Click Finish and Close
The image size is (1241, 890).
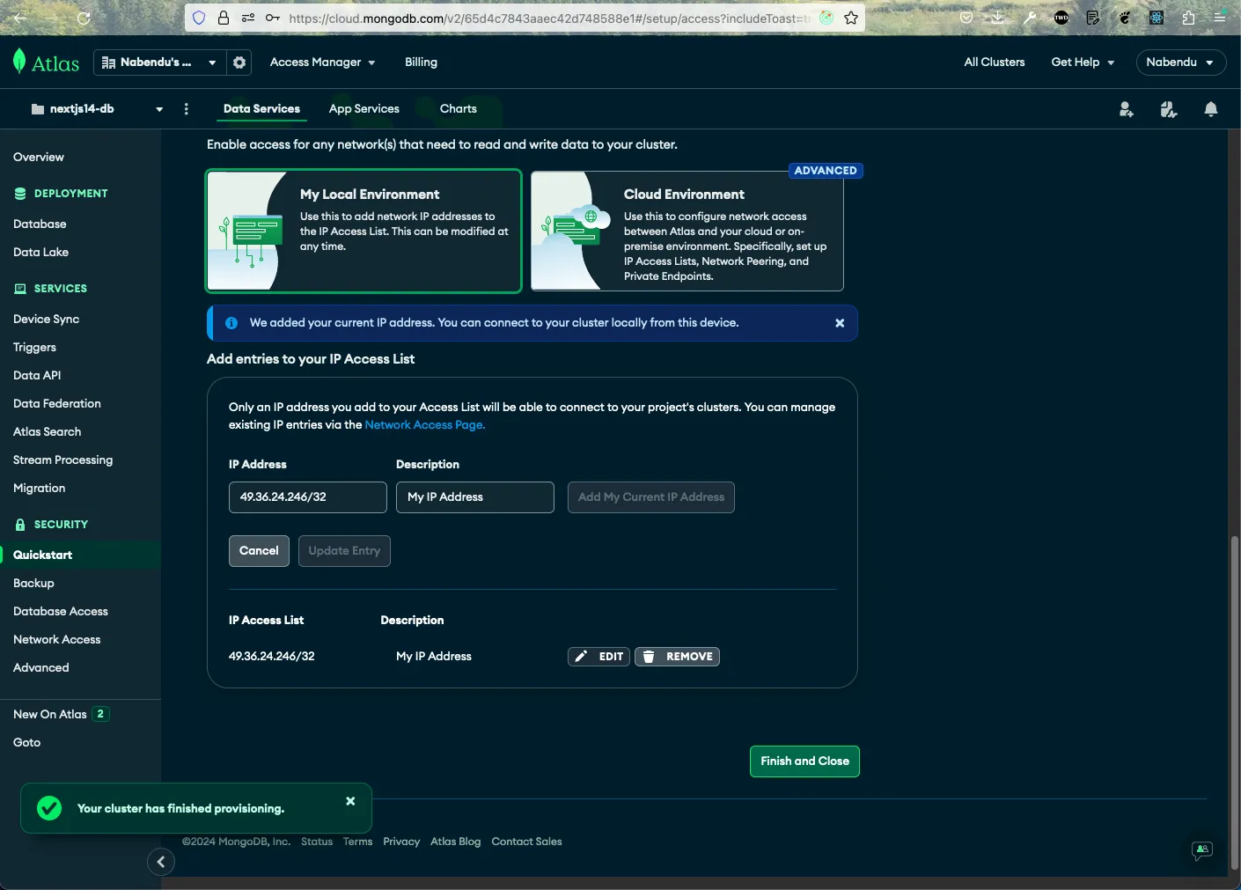[x=804, y=761]
